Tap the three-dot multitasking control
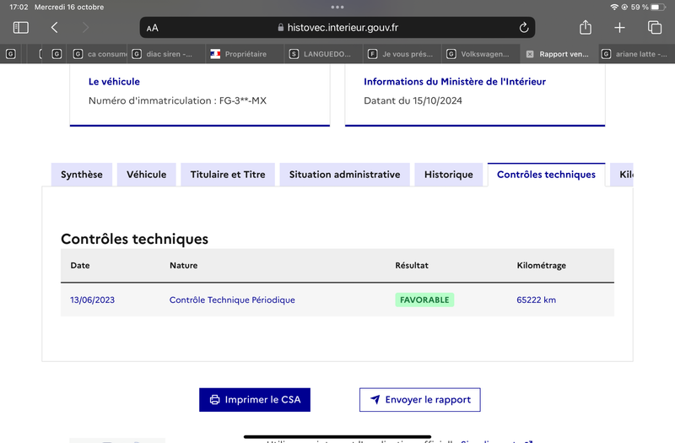 click(x=337, y=7)
